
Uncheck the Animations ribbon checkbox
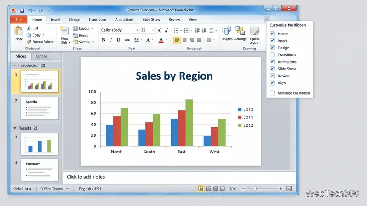(272, 62)
